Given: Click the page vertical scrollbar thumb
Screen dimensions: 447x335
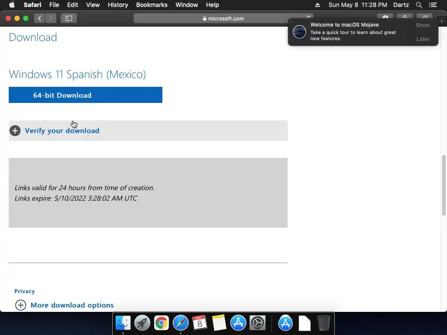Looking at the screenshot, I should [x=444, y=185].
